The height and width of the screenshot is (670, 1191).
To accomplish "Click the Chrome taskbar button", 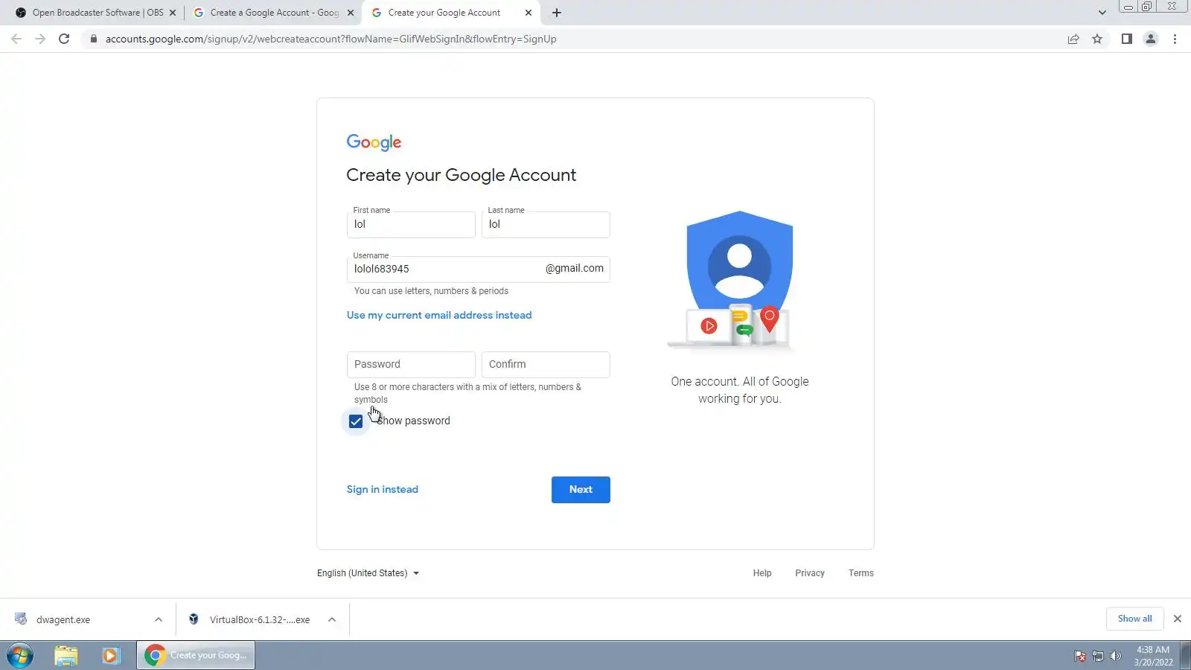I will [x=196, y=656].
